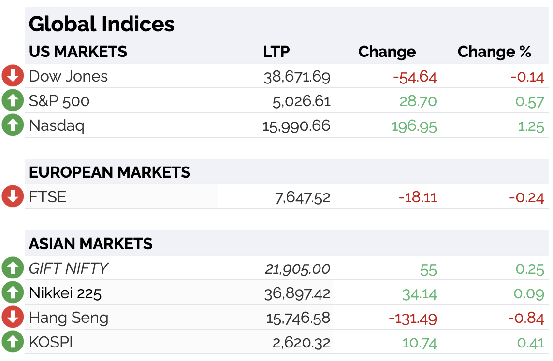Click the green up arrow beside GIFT NIFTY
Screen dimensions: 553x361
click(13, 267)
